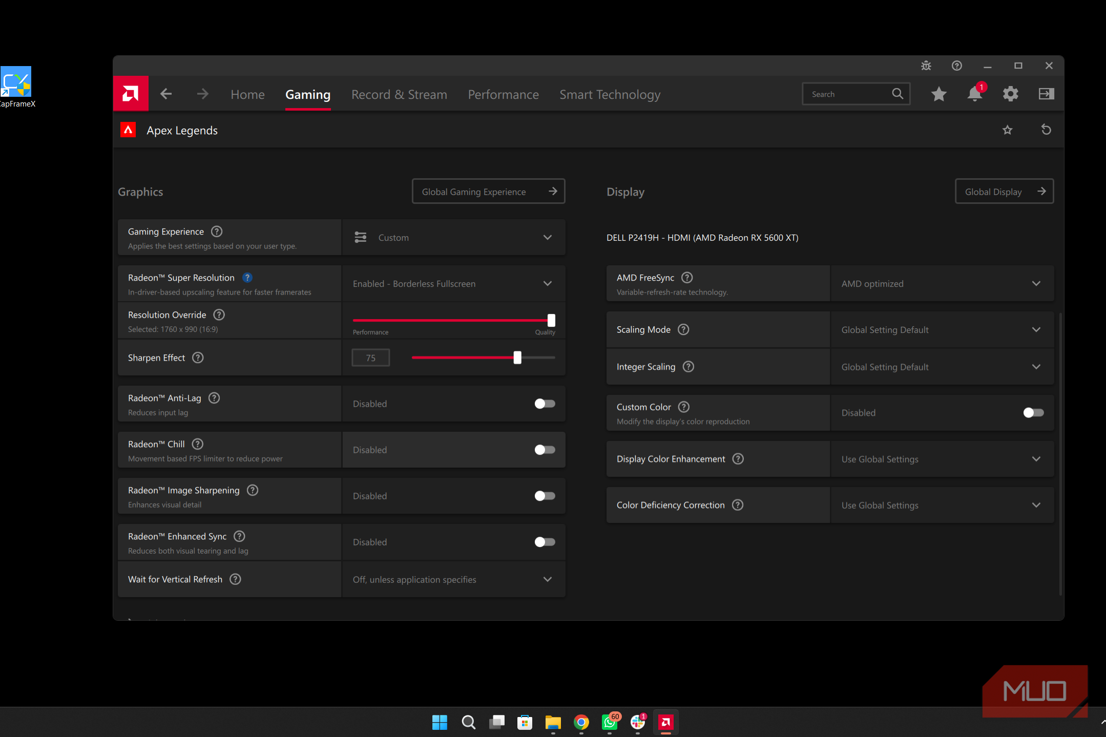
Task: Show help for Sharpen Effect
Action: (198, 357)
